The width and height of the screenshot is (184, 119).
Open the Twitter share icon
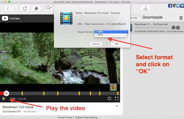point(178,6)
